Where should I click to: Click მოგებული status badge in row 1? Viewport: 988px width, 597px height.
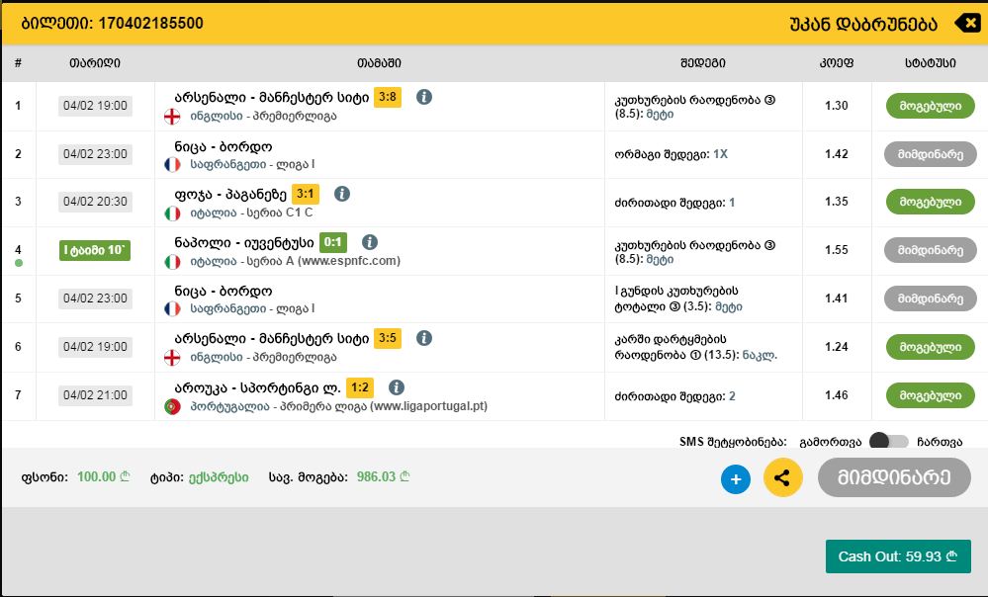930,106
